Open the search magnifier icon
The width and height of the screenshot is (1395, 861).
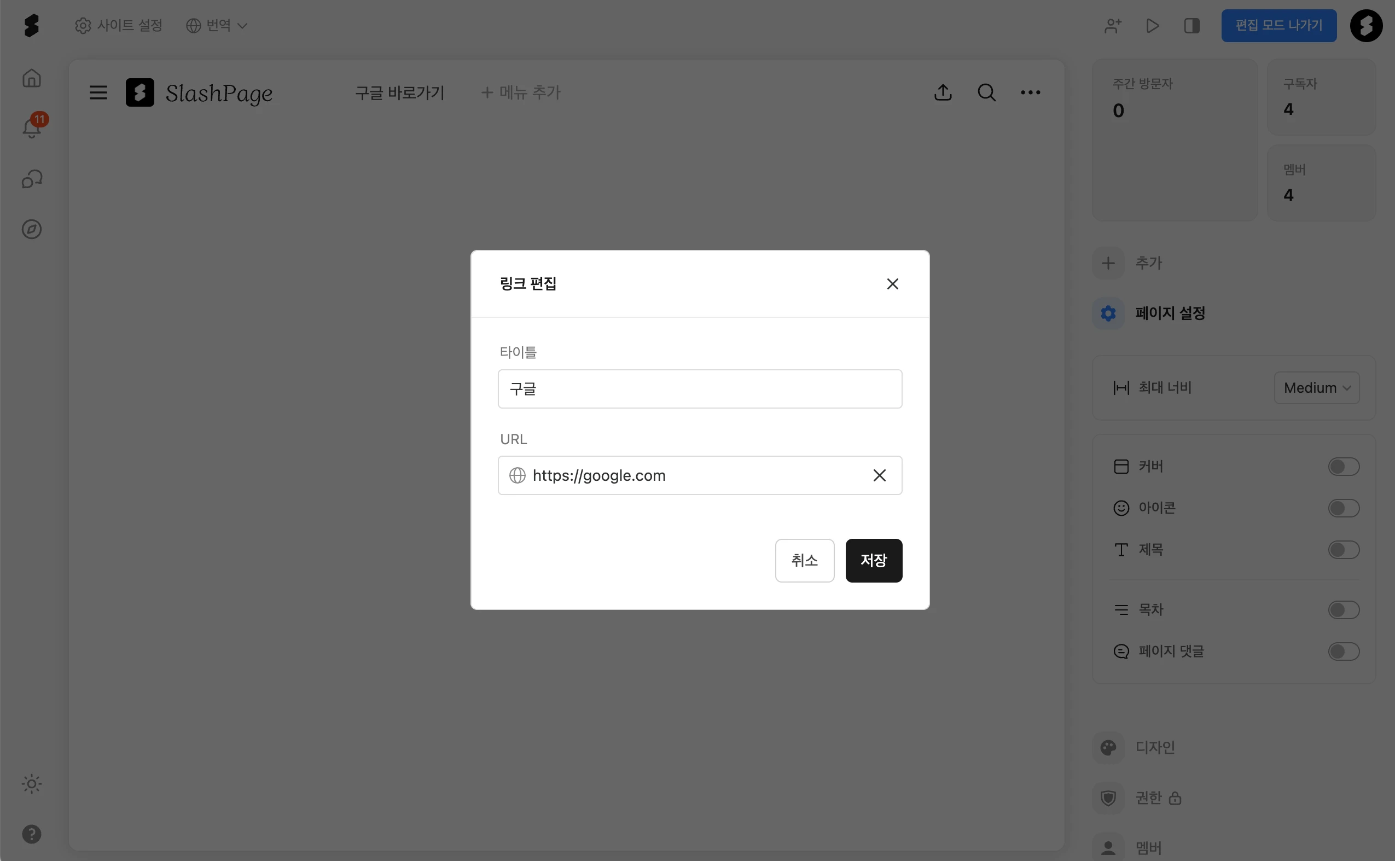coord(986,92)
